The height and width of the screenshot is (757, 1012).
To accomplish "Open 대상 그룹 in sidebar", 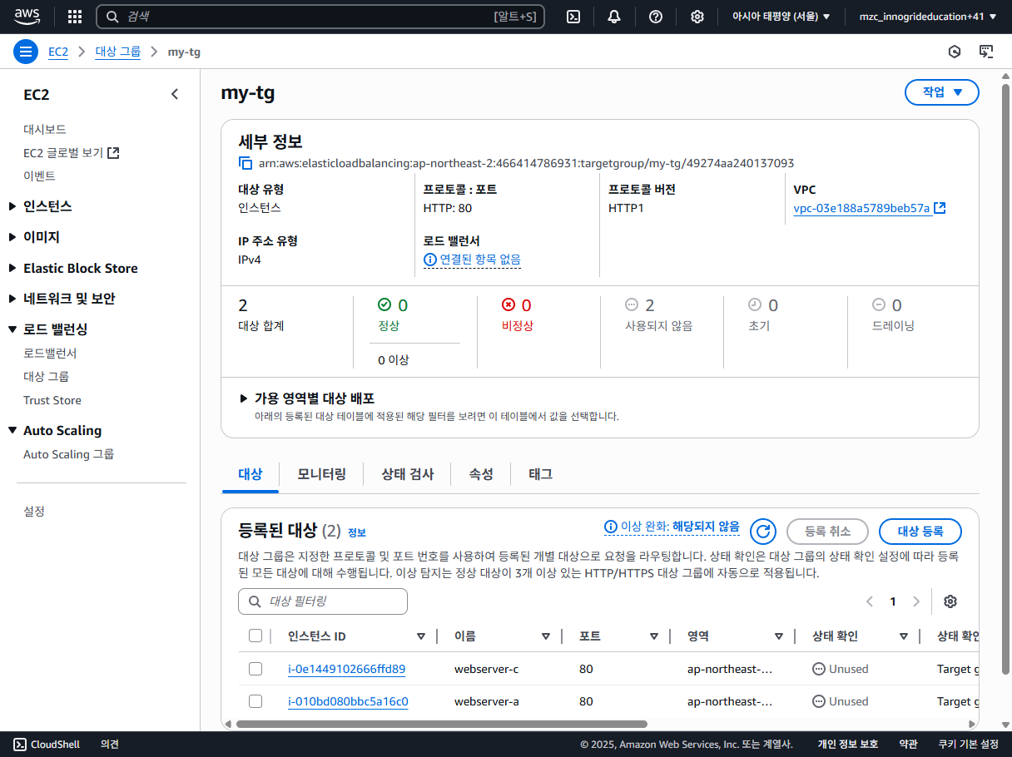I will pos(46,377).
